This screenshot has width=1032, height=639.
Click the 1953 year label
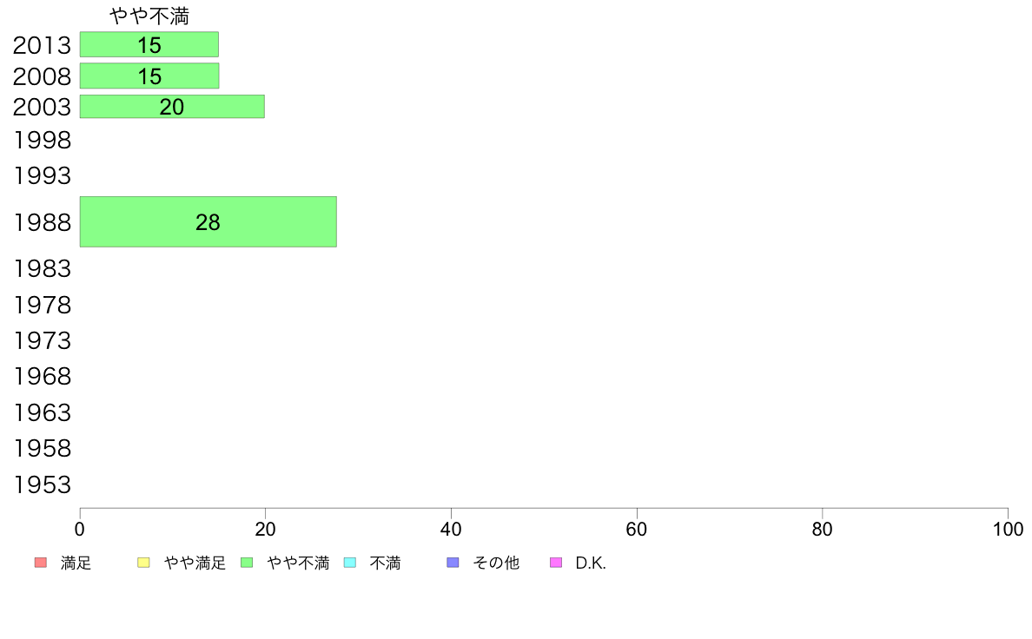(42, 485)
